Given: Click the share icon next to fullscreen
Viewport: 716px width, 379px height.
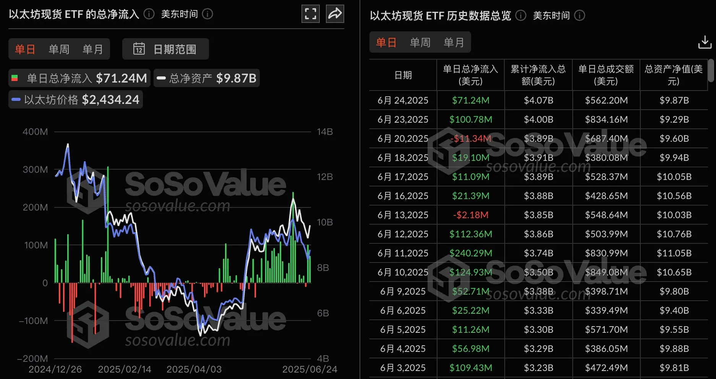Looking at the screenshot, I should click(x=335, y=13).
